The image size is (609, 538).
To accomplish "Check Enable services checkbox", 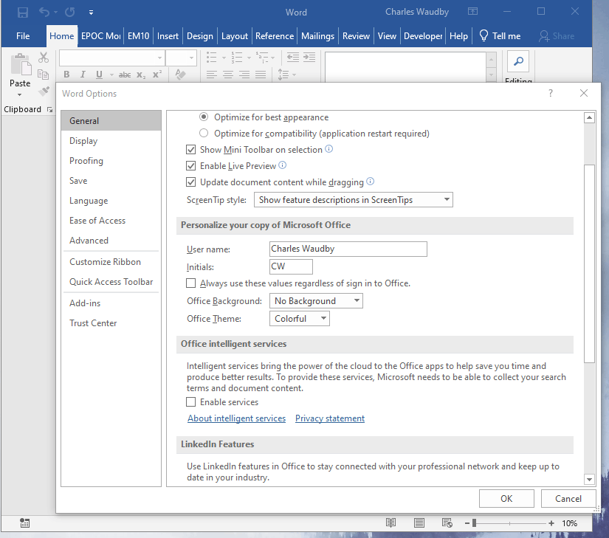I will [x=190, y=401].
